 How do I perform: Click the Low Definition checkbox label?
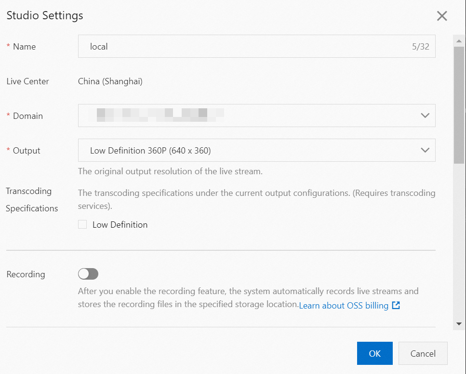coord(120,225)
